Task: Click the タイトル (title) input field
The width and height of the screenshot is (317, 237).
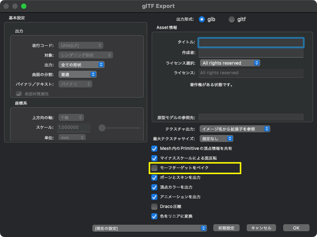Action: click(251, 43)
